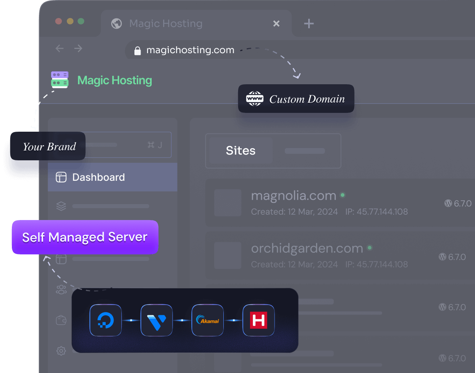
Task: Click the DigitalOcean provider icon
Action: [106, 320]
